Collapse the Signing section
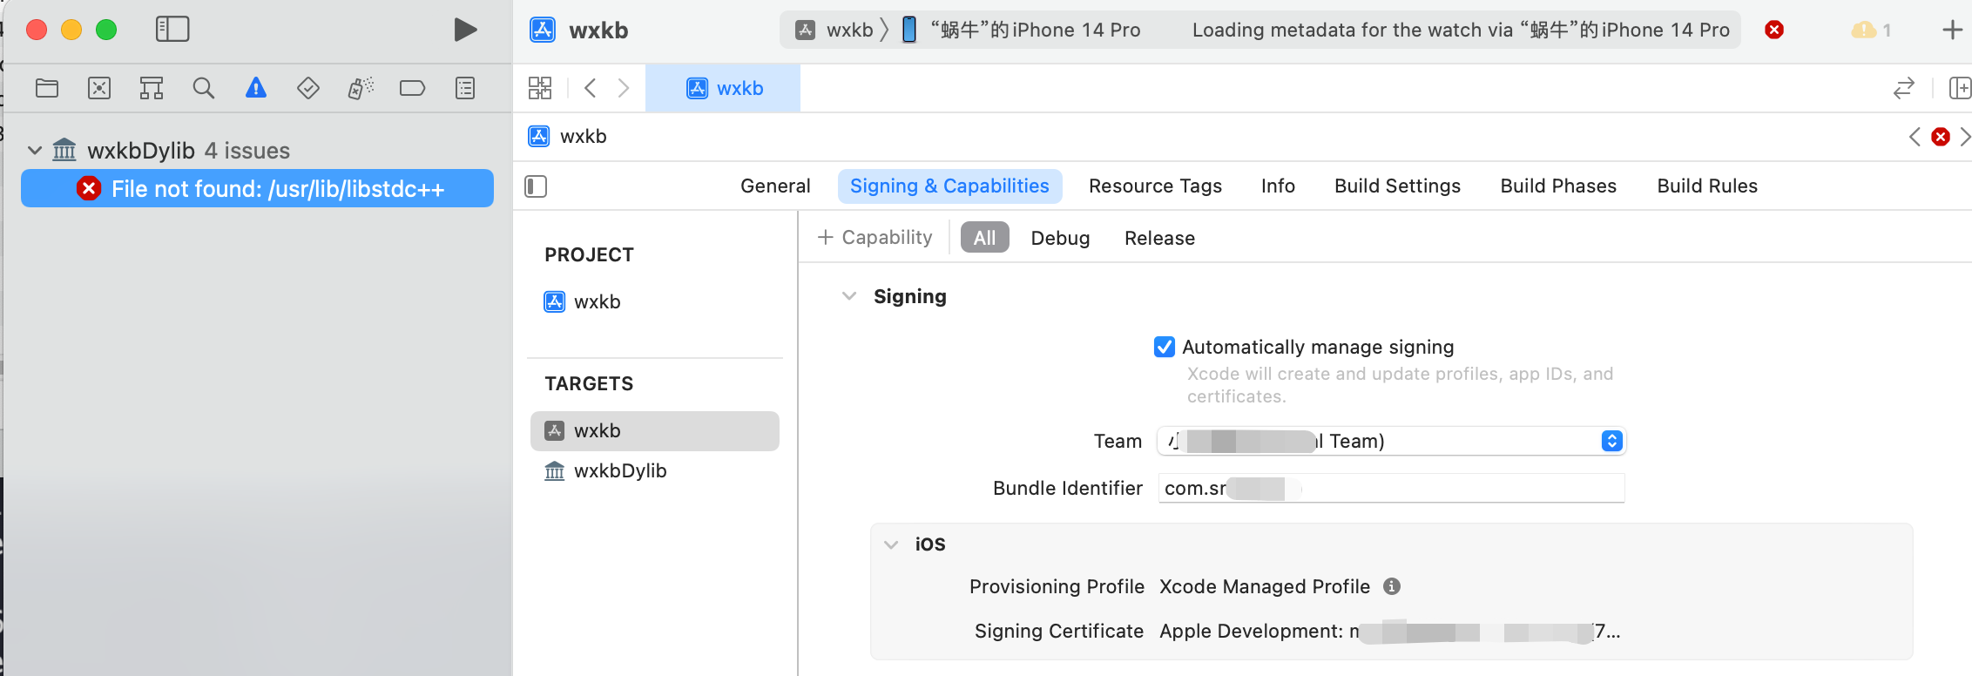This screenshot has height=676, width=1972. 849,296
